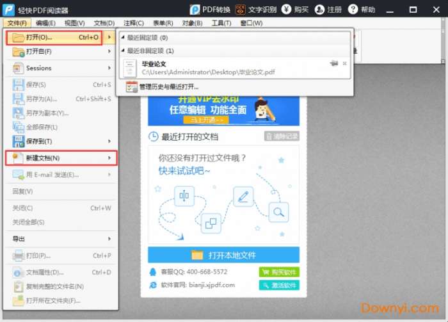This screenshot has width=448, height=322.
Task: Open the 编辑(E) menu
Action: tap(45, 23)
